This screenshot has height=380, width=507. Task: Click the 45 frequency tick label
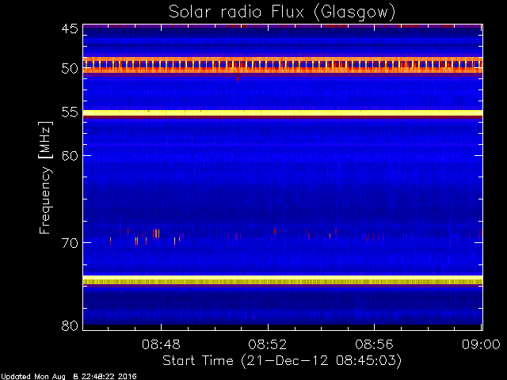pyautogui.click(x=70, y=28)
